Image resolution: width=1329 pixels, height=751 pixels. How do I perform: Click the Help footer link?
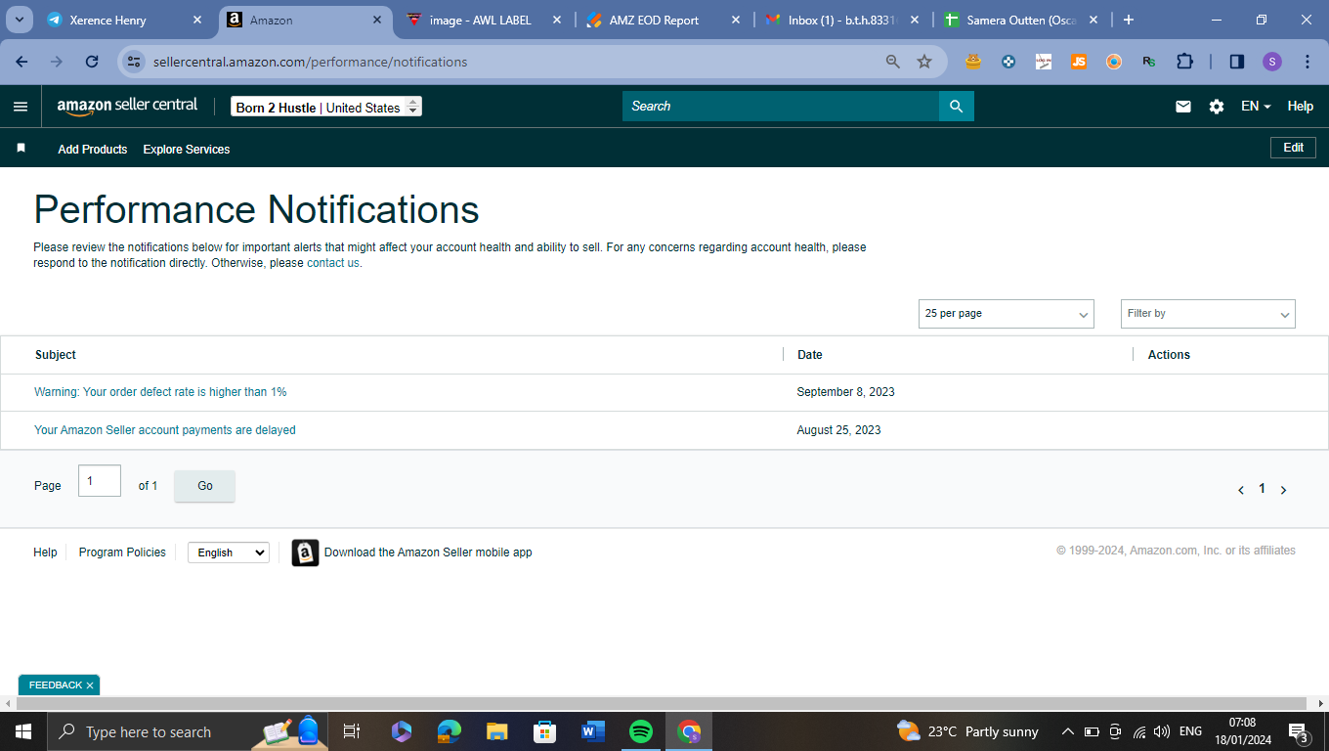(x=45, y=552)
